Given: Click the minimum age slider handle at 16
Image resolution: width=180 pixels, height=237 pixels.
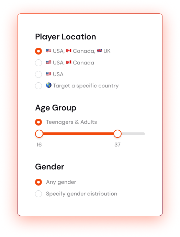Looking at the screenshot, I should 39,134.
